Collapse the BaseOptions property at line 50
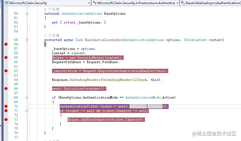Screen dimensions: 241x141 coord(27,14)
